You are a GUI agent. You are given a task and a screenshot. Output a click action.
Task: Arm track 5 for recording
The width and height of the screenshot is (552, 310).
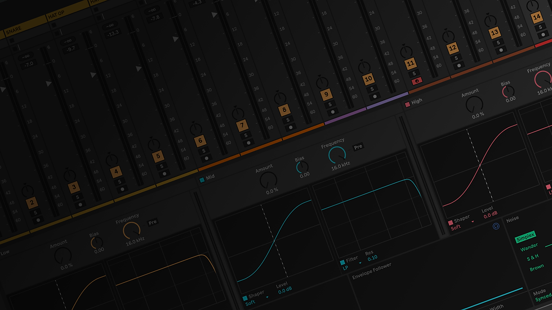(164, 174)
